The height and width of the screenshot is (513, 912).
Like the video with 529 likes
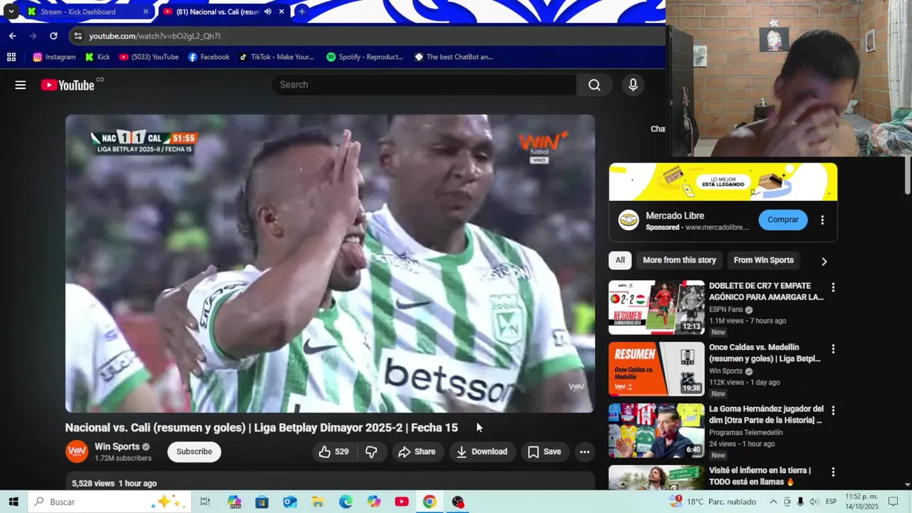click(333, 452)
